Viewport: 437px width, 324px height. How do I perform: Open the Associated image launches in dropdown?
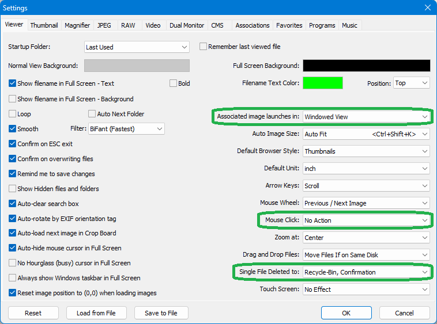[366, 117]
